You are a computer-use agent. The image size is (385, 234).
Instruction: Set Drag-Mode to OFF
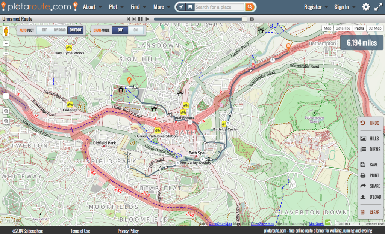[120, 30]
